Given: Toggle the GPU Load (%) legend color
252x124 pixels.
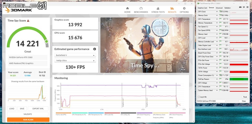Looking at the screenshot, I should point(112,113).
